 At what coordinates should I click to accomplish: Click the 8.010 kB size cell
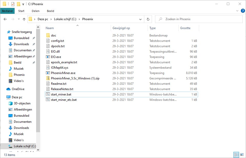tap(191, 73)
